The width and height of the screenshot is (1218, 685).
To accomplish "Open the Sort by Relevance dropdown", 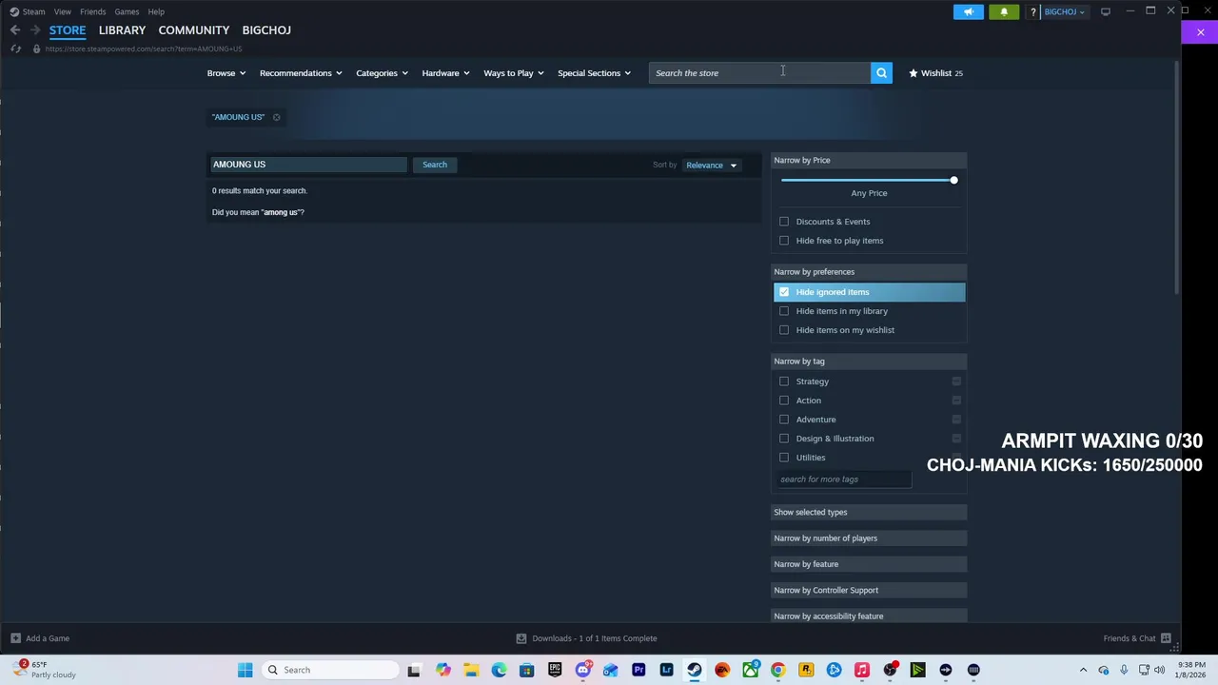I will tap(712, 166).
